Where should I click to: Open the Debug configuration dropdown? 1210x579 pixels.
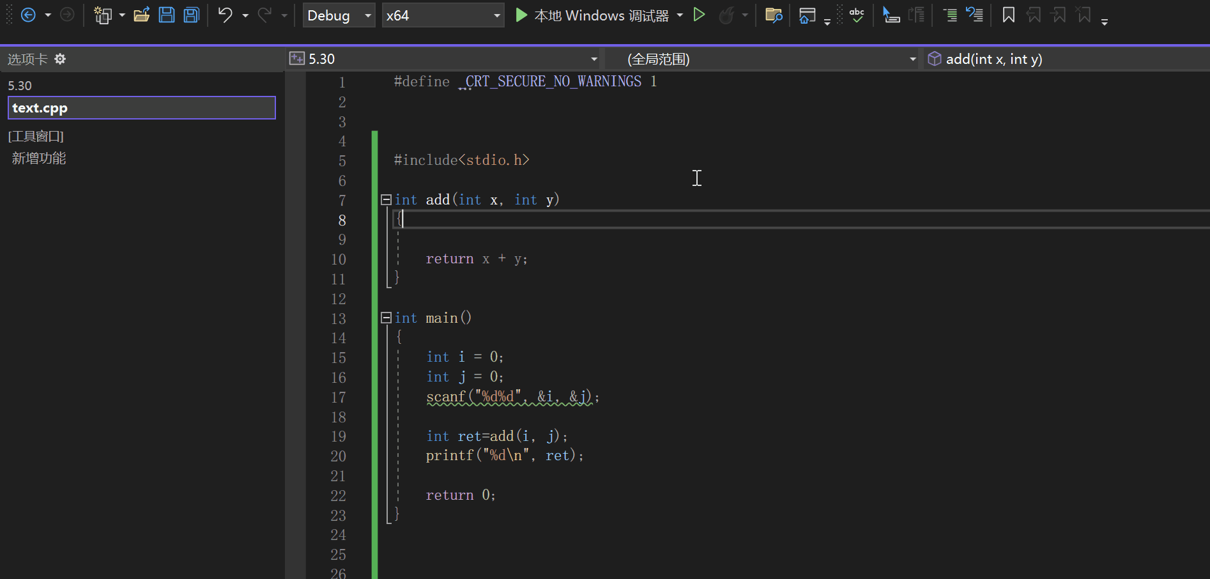click(339, 15)
